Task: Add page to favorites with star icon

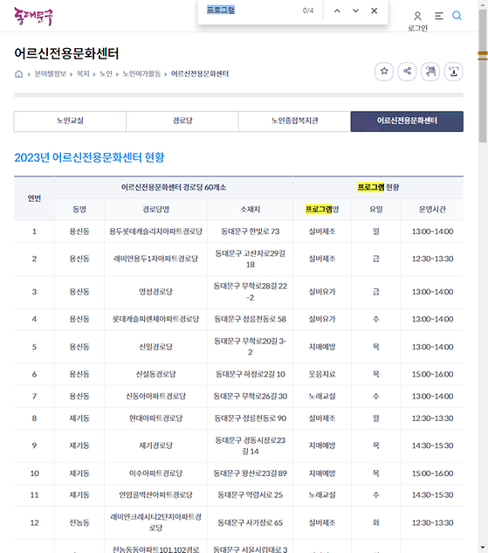Action: pyautogui.click(x=384, y=72)
